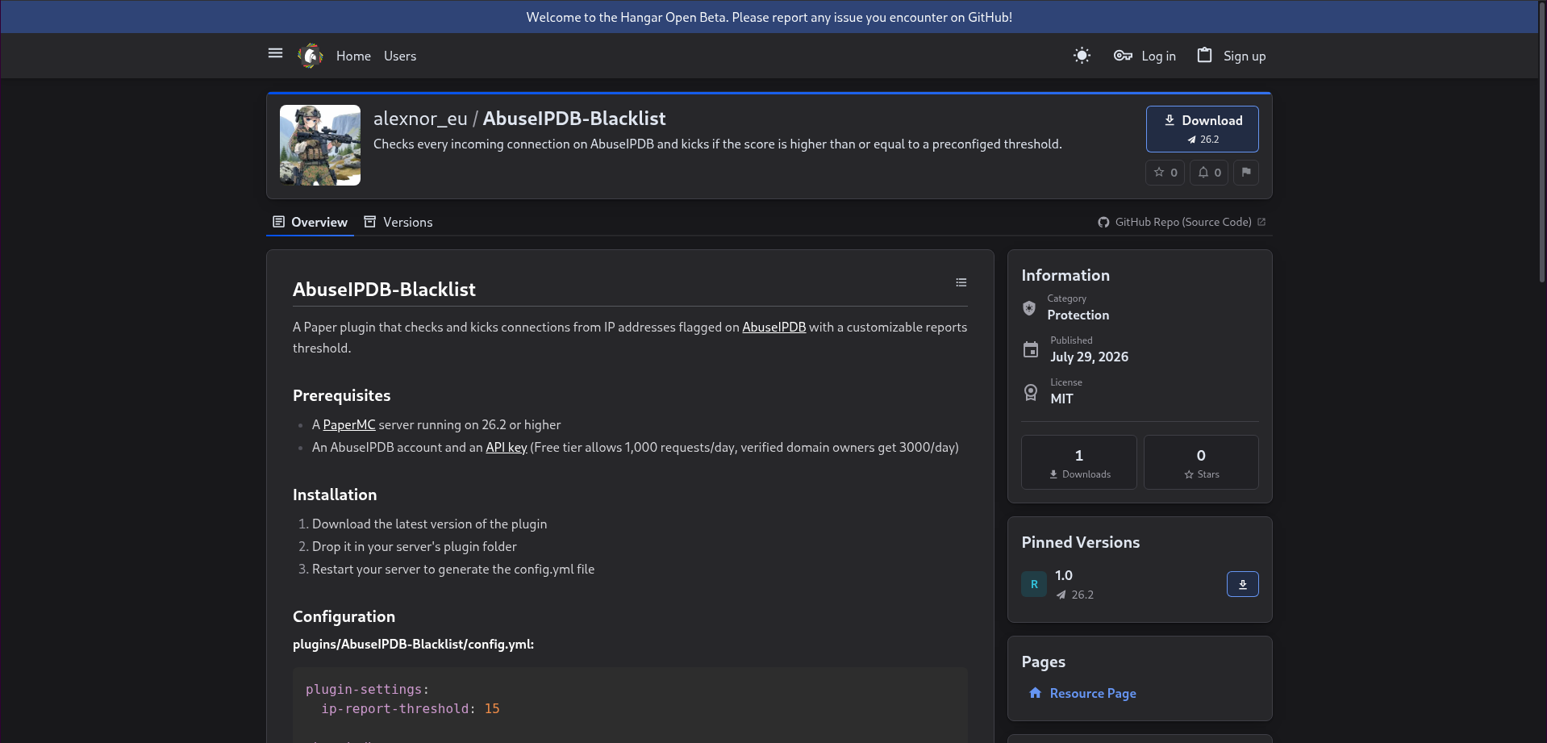Viewport: 1547px width, 743px height.
Task: Click the Configuration heading
Action: 344,616
